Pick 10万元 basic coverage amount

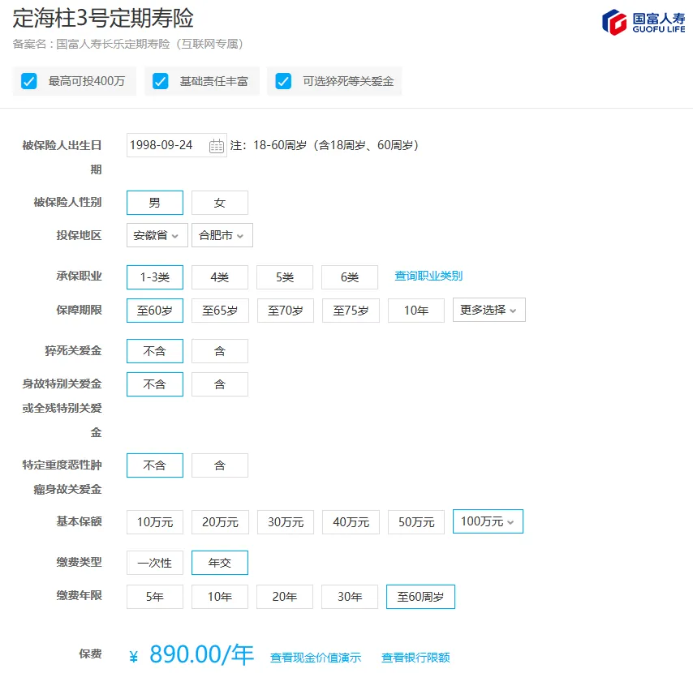pos(155,522)
